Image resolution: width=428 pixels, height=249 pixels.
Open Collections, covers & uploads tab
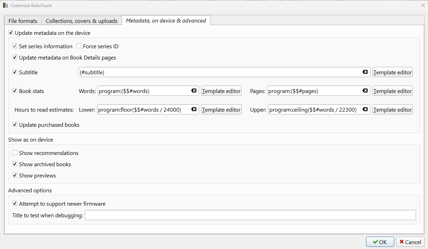pyautogui.click(x=82, y=21)
